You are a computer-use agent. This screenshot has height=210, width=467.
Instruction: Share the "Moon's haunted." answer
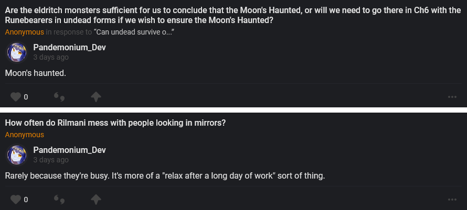95,97
